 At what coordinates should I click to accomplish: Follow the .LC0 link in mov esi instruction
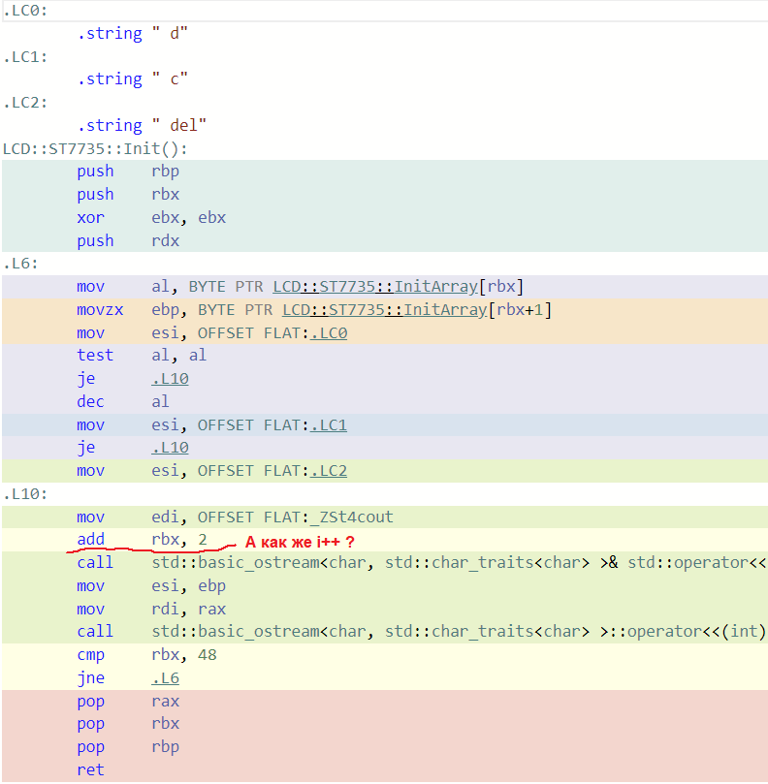point(328,333)
